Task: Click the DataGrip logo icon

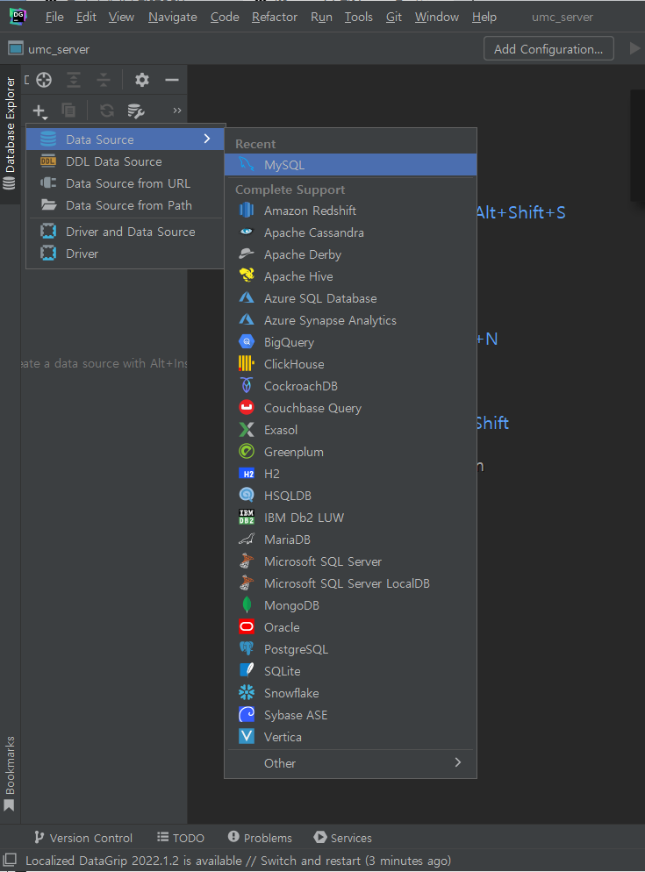Action: pyautogui.click(x=18, y=16)
